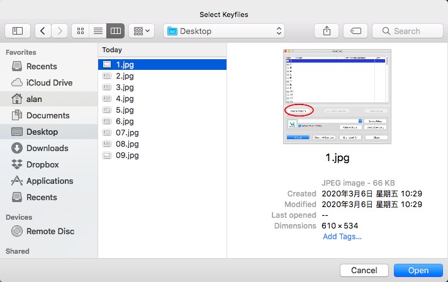Go to Dropbox in the sidebar
This screenshot has height=282, width=448.
(x=42, y=164)
